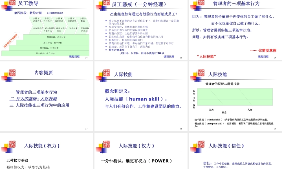Open slide 18 defining 人际技能 human skill
The width and height of the screenshot is (282, 169).
(x=141, y=96)
